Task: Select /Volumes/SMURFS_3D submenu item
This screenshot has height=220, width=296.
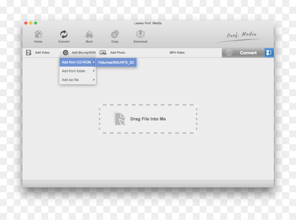Action: 116,62
